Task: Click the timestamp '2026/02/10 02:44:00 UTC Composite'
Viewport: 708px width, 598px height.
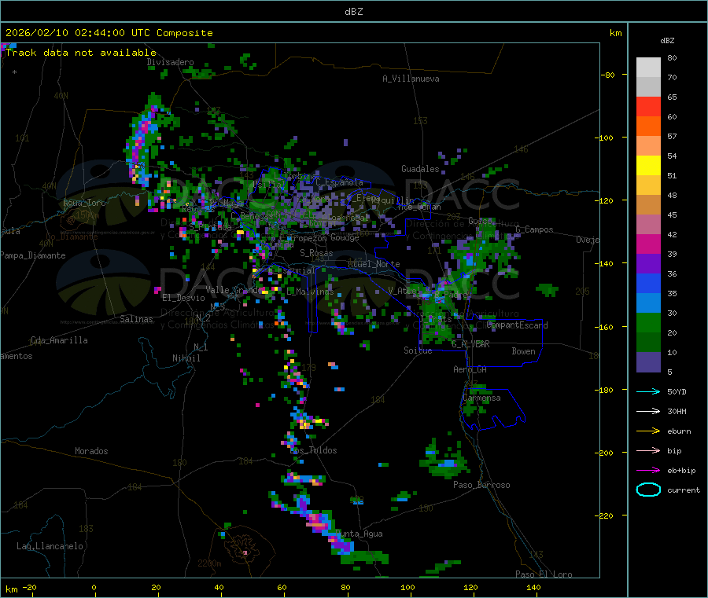Action: pyautogui.click(x=109, y=33)
